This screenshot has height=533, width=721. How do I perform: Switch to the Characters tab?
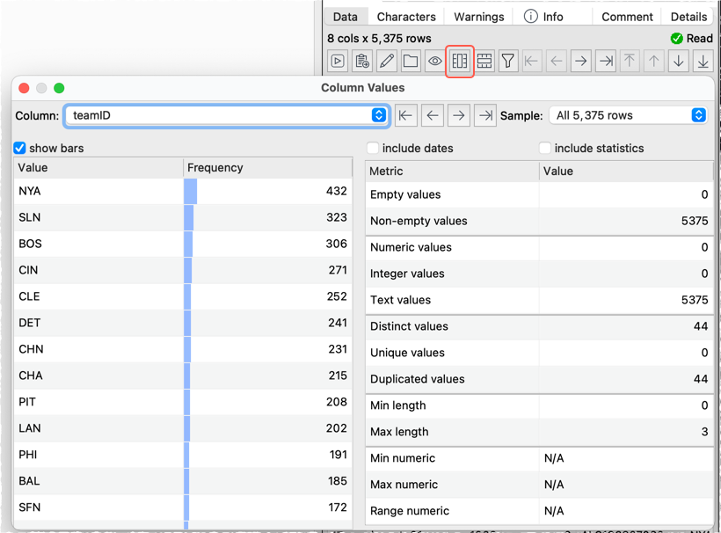coord(406,17)
